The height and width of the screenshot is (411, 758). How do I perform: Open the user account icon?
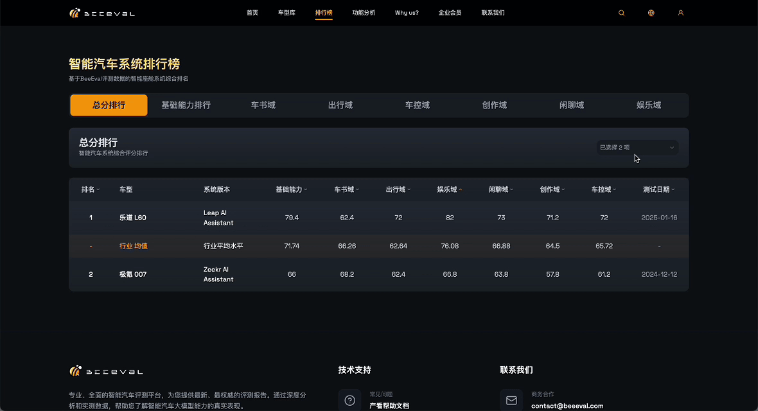[x=681, y=13]
